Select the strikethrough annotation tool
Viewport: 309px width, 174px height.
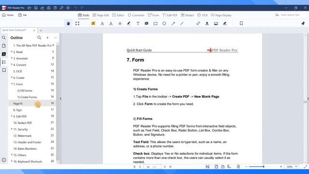click(120, 24)
